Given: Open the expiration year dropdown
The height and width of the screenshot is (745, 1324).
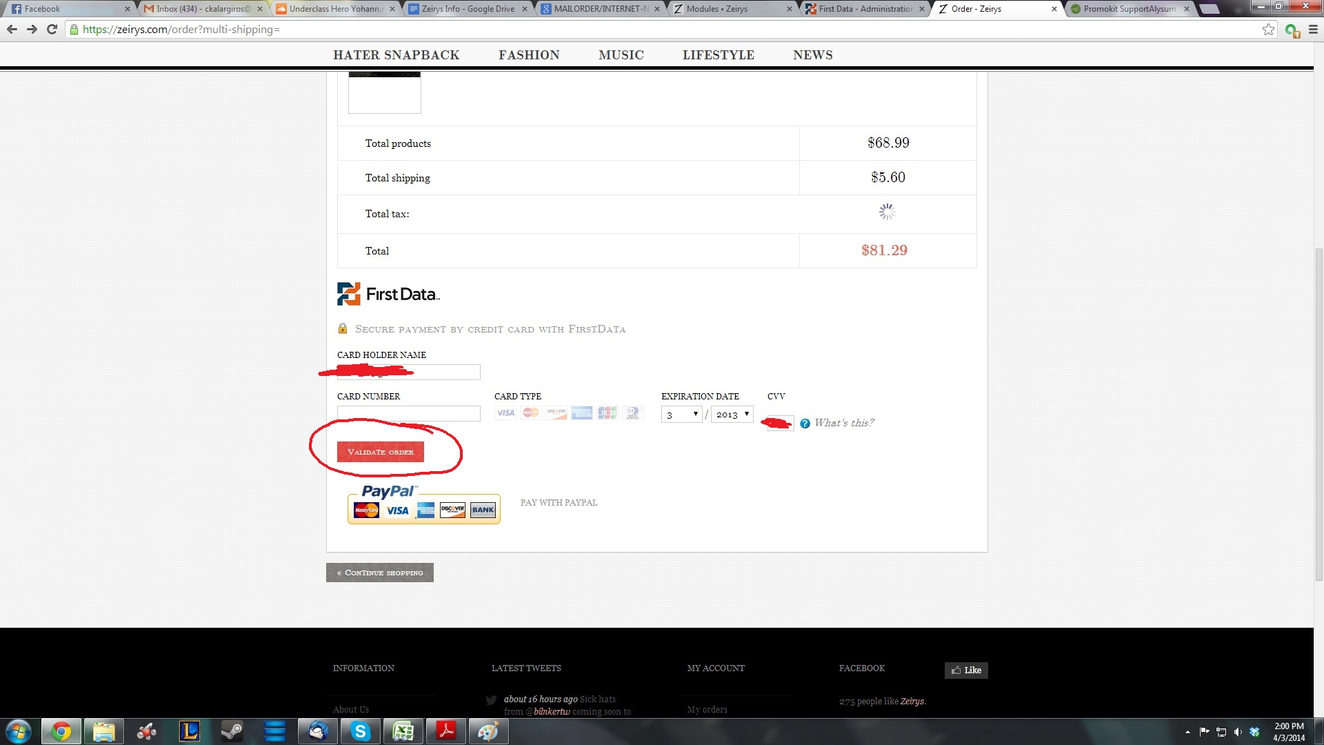Looking at the screenshot, I should coord(732,415).
